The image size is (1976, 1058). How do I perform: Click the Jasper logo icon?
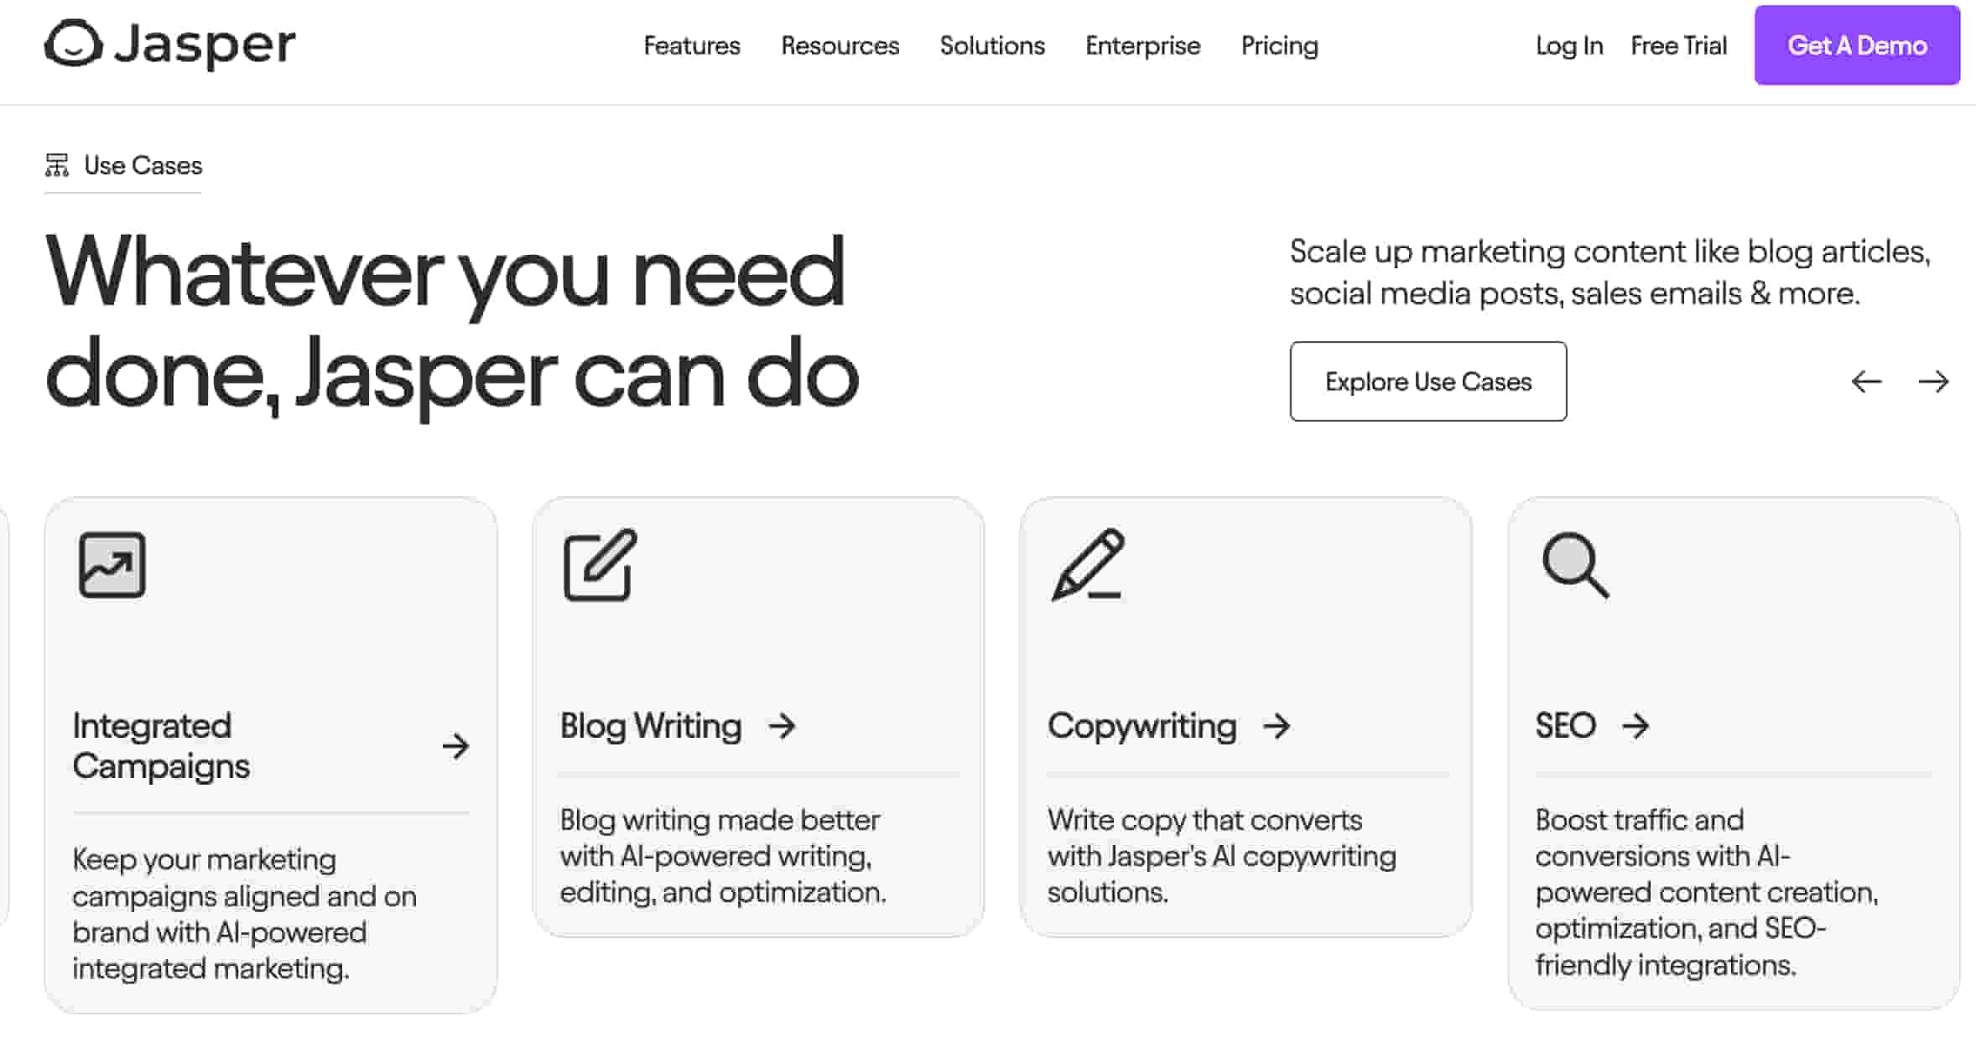tap(74, 44)
